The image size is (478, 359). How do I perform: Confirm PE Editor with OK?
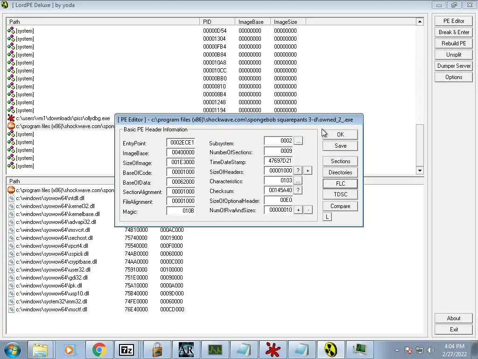[x=340, y=134]
